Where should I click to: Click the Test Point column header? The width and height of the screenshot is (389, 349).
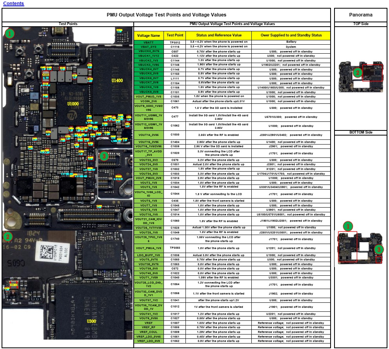(175, 35)
